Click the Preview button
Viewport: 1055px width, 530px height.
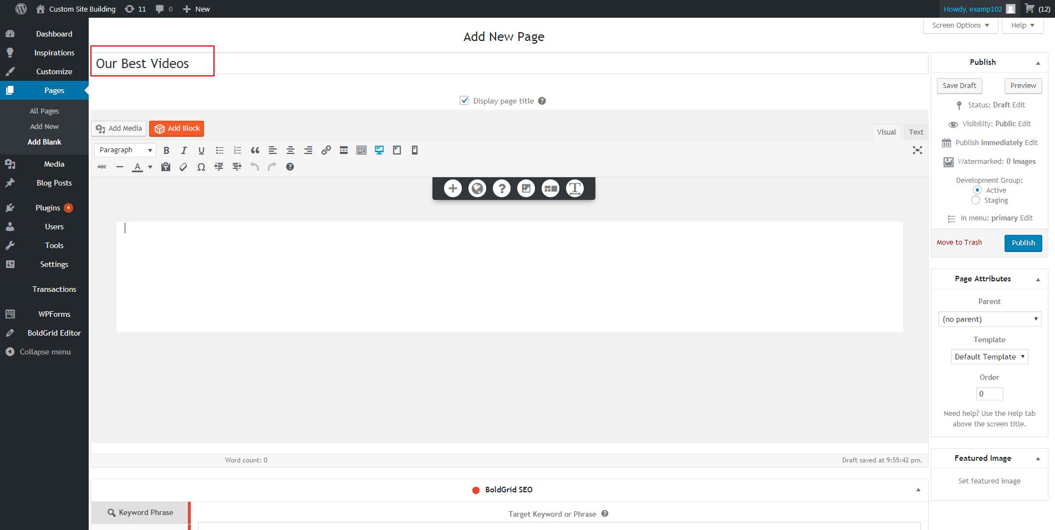(x=1023, y=86)
